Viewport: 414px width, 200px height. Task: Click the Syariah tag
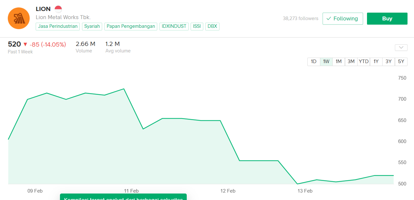tap(92, 27)
